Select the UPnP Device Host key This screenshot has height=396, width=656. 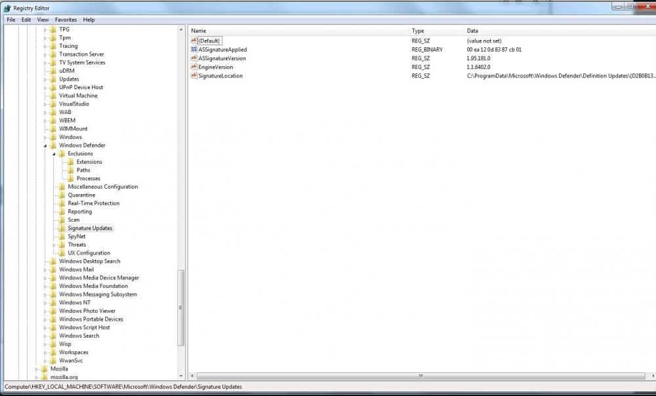pyautogui.click(x=81, y=87)
